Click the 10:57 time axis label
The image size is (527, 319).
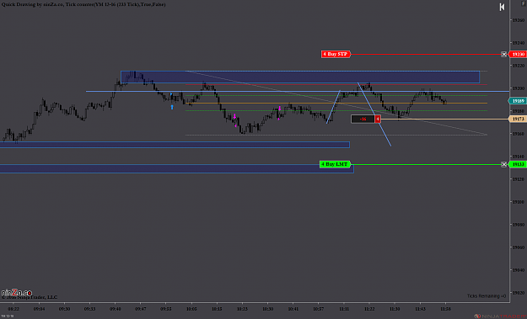(x=319, y=309)
